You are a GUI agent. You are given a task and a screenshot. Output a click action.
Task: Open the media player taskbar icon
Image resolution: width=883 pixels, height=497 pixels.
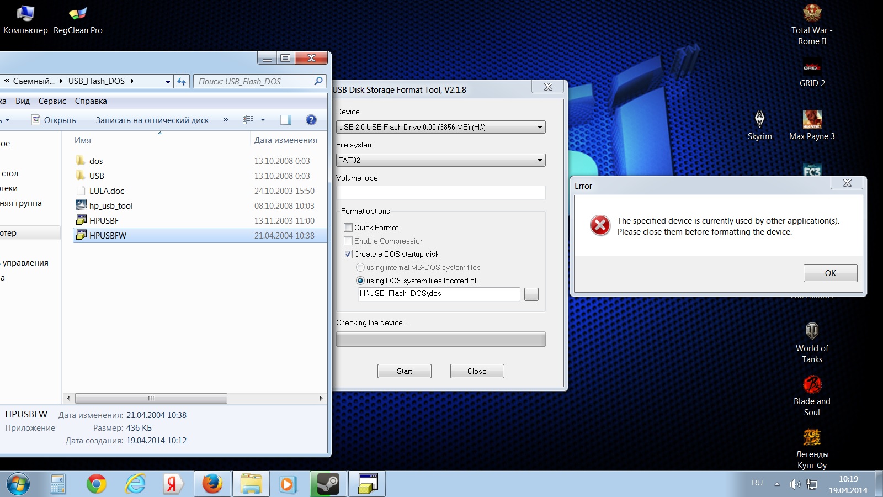pos(288,484)
